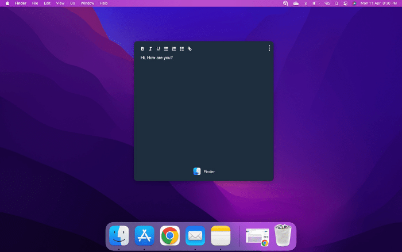
Task: Open the Window menu
Action: [87, 3]
